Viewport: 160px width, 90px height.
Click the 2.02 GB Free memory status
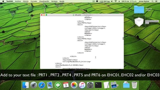104,1
